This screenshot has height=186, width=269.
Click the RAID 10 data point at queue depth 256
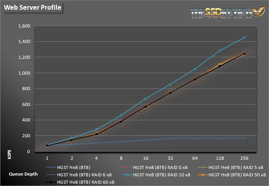pos(244,38)
